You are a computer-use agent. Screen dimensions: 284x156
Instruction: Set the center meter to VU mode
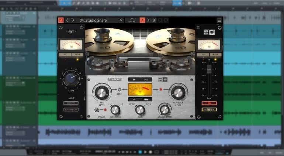pos(134,99)
